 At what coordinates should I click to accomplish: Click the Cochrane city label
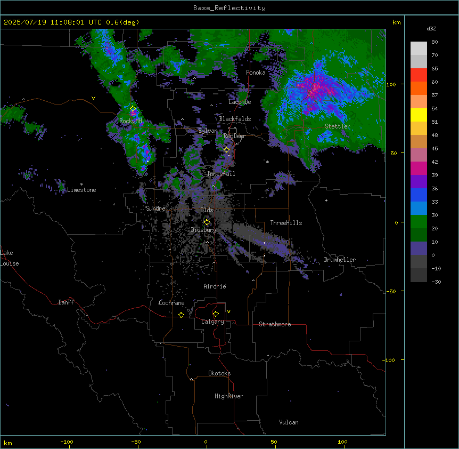point(171,303)
